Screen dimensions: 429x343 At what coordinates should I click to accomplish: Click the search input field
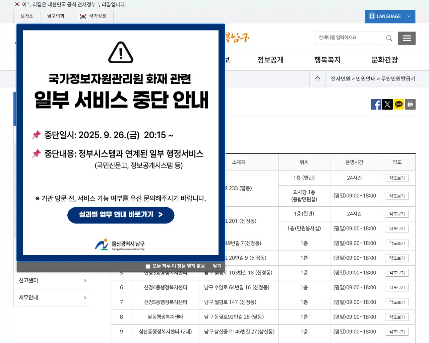click(x=350, y=38)
